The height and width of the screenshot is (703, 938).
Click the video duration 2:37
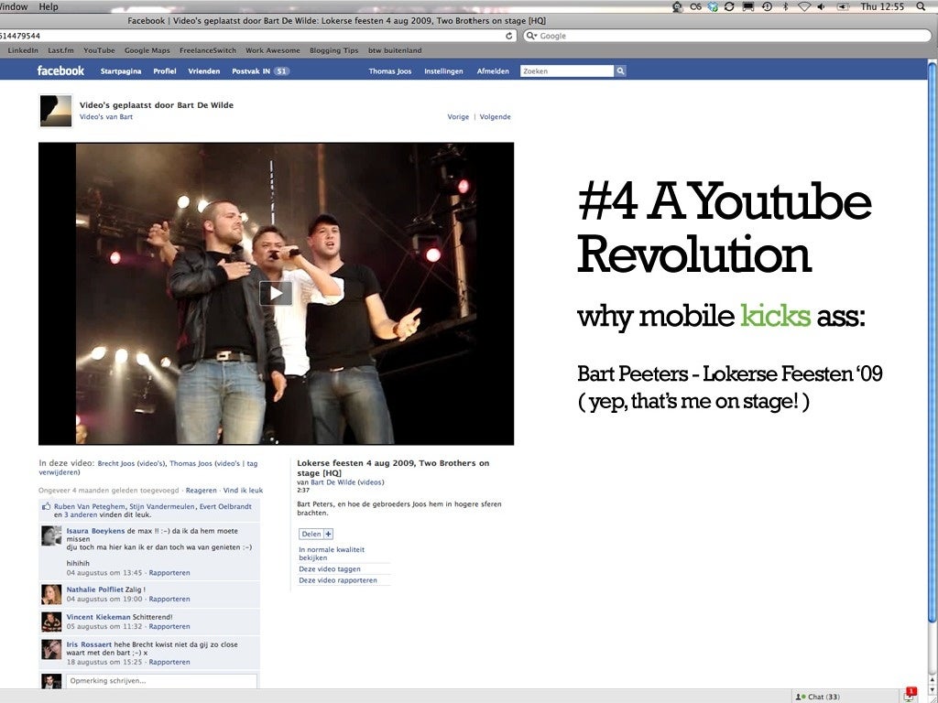click(x=303, y=491)
